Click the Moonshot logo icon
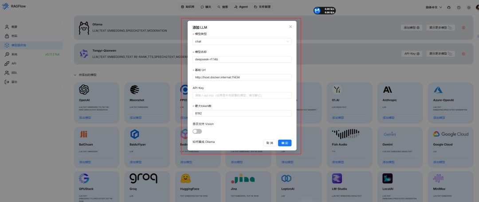The height and width of the screenshot is (202, 479). click(x=134, y=90)
